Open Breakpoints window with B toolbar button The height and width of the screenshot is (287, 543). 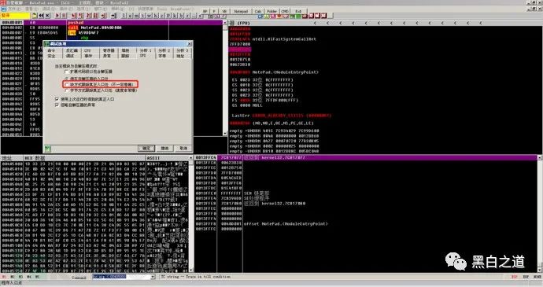[181, 16]
